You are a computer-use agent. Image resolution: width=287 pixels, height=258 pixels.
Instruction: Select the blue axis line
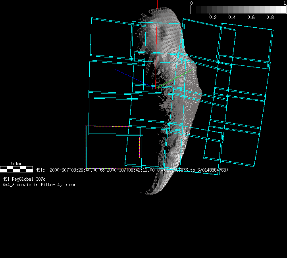131,77
